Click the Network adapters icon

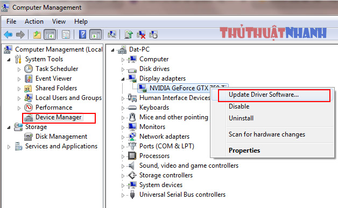point(132,137)
